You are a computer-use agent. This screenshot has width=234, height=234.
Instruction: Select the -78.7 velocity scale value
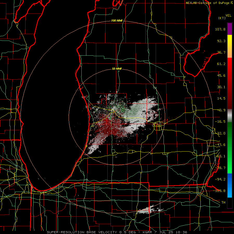pyautogui.click(x=220, y=168)
